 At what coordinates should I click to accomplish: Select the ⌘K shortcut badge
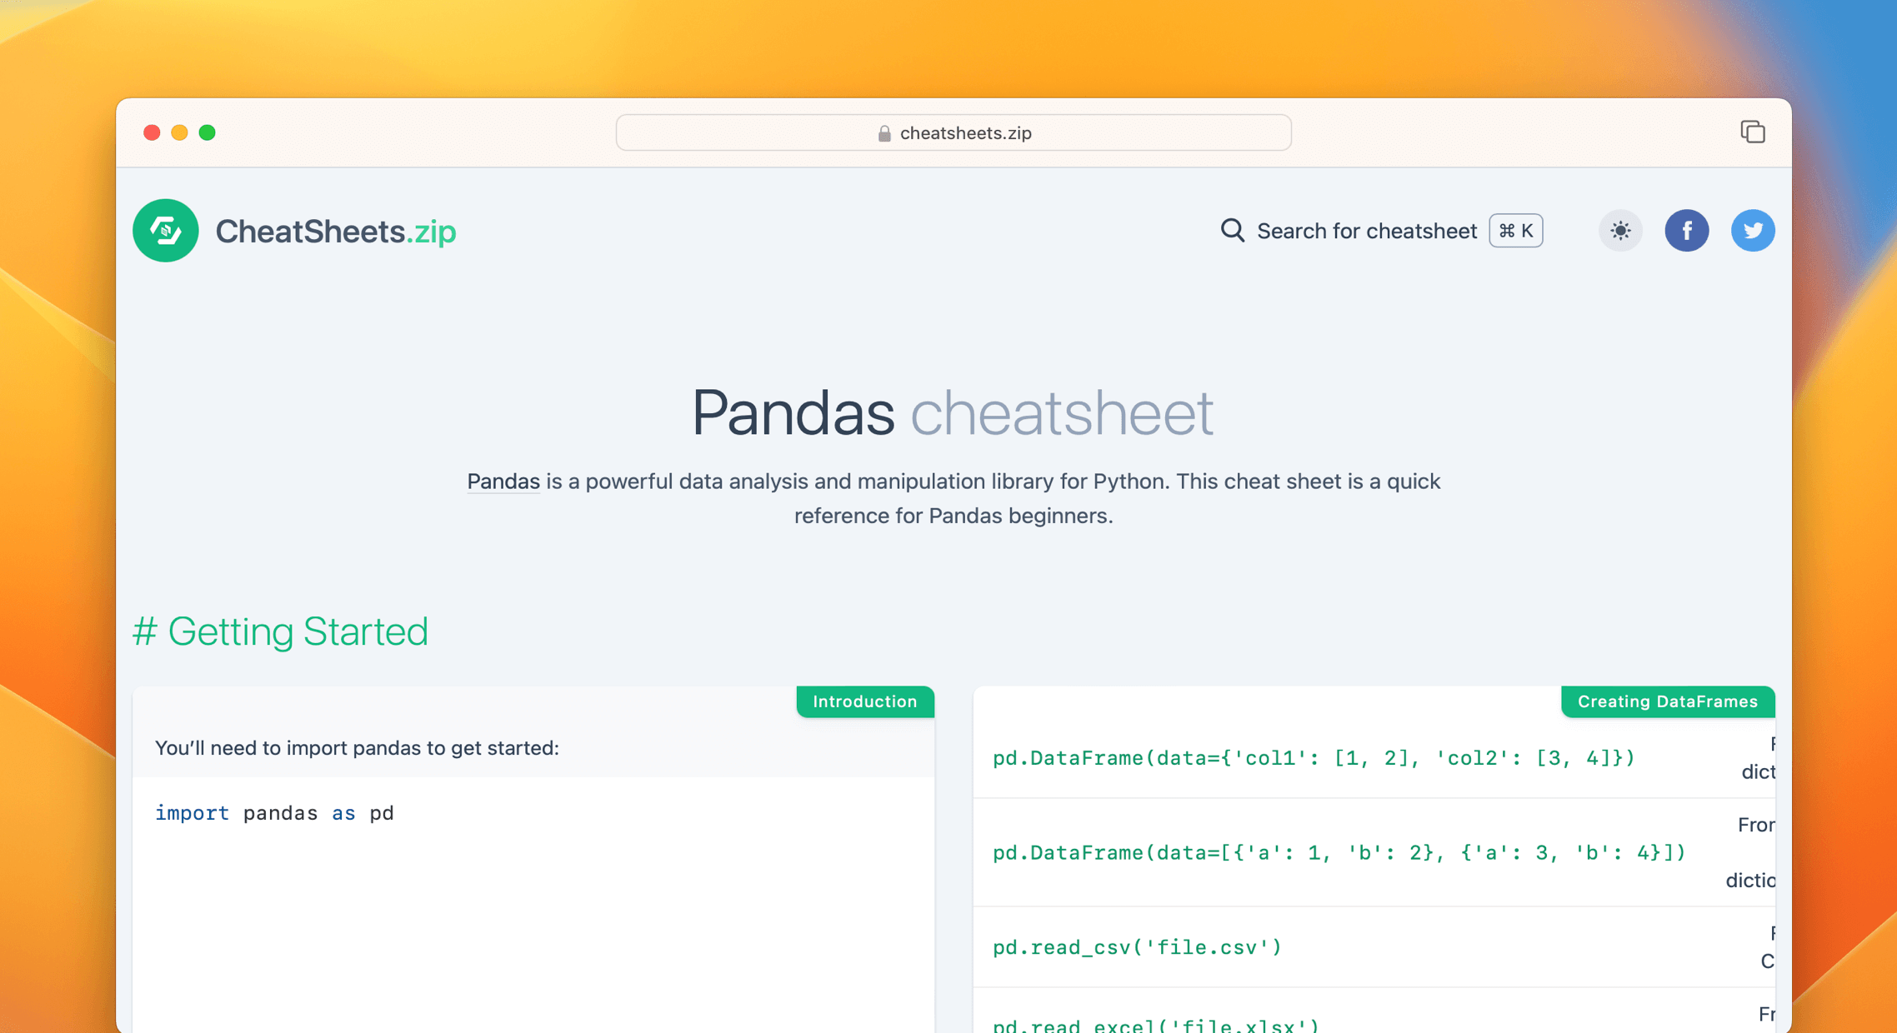pyautogui.click(x=1515, y=231)
